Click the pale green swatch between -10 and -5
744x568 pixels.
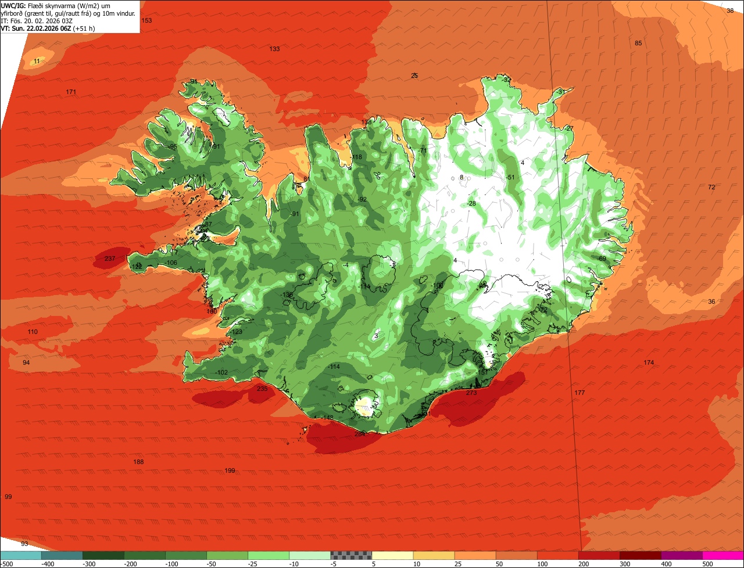coord(310,555)
